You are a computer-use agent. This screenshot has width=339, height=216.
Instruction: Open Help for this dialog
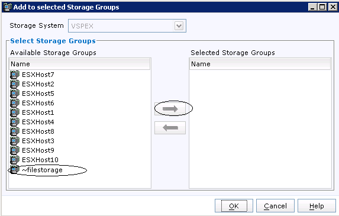tap(317, 206)
